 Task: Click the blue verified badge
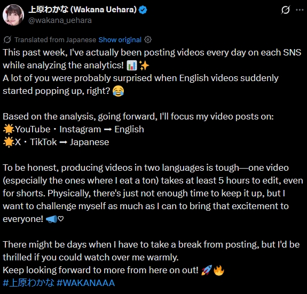143,10
